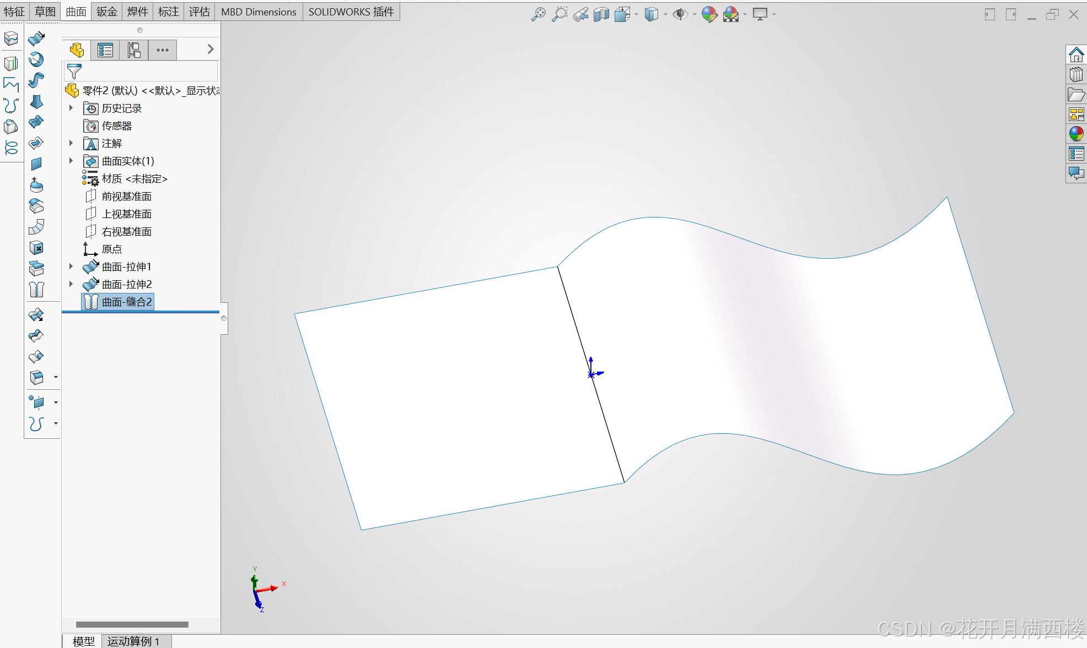Select the Lofted Surface tool
The width and height of the screenshot is (1087, 648).
(36, 102)
